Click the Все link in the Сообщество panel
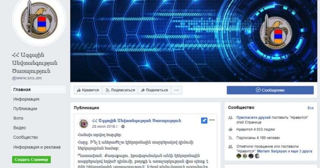Image resolution: width=320 pixels, height=168 pixels. click(x=310, y=108)
